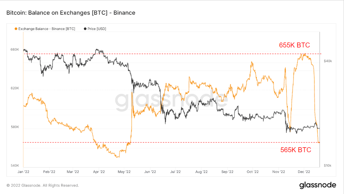Viewport: 344px width, 194px height.
Task: Toggle the Exchange Balance - Binance [BTC] legend
Action: 45,29
